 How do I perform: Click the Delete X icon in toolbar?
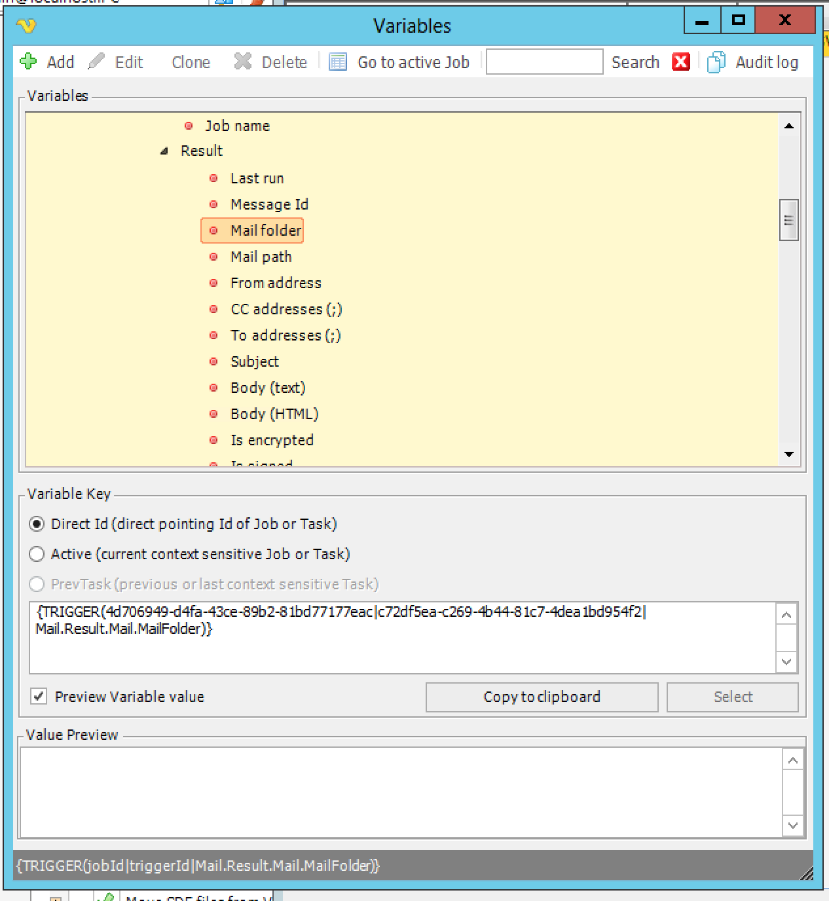(x=243, y=62)
